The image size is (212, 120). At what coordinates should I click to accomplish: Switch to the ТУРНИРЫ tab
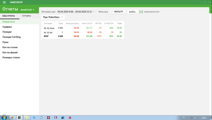pos(26,16)
